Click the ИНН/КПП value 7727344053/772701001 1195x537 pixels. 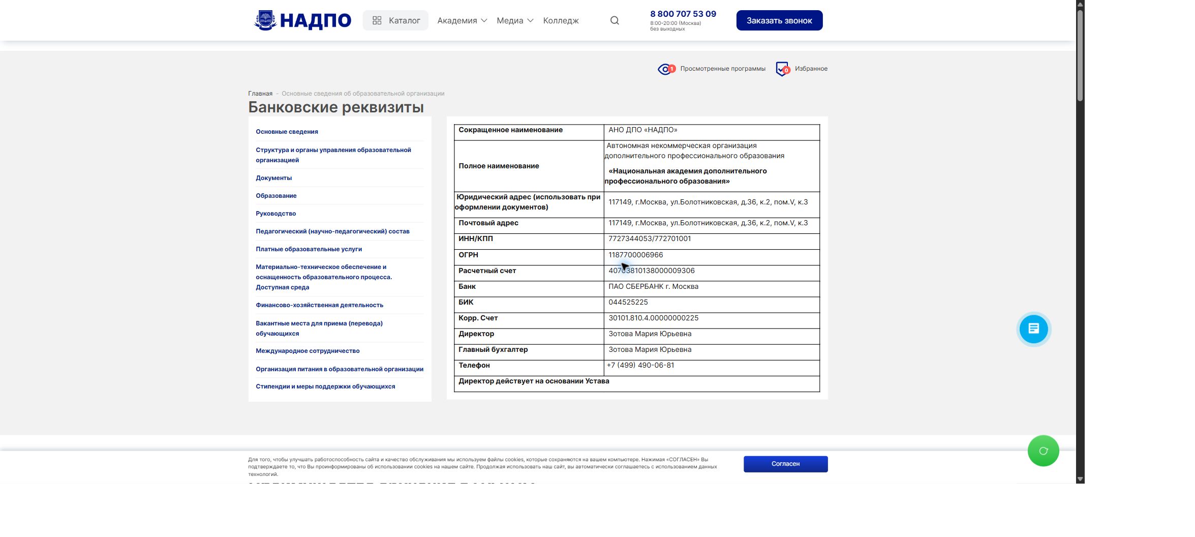(650, 238)
